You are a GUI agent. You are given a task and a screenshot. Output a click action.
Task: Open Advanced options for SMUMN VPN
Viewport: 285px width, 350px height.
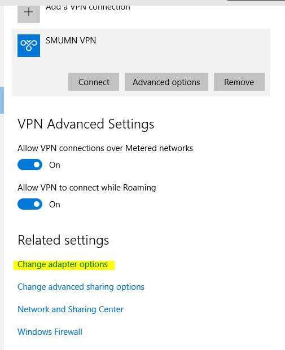pyautogui.click(x=166, y=82)
